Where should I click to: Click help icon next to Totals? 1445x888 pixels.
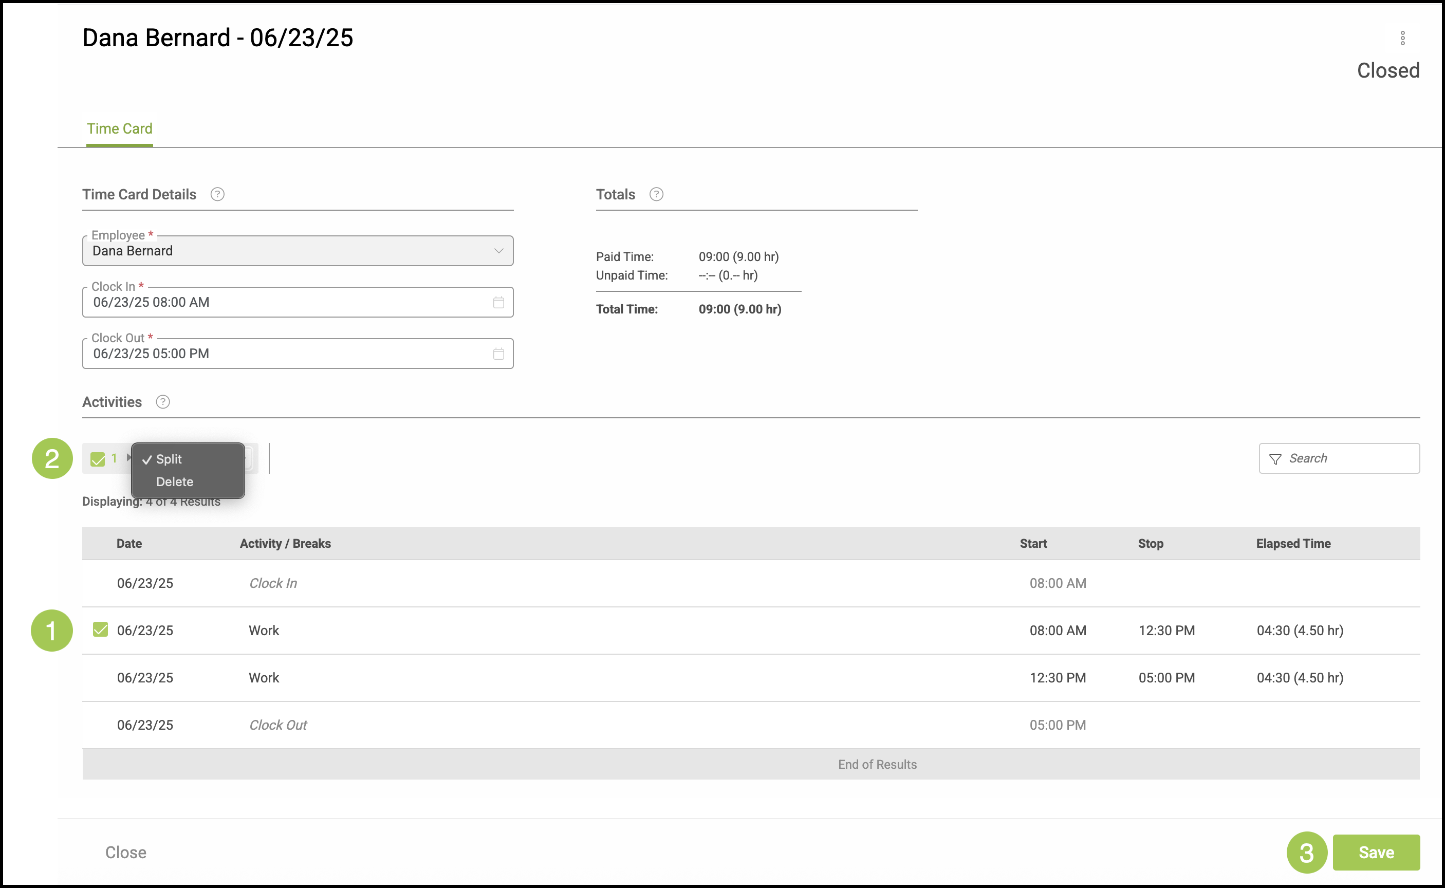click(x=656, y=194)
